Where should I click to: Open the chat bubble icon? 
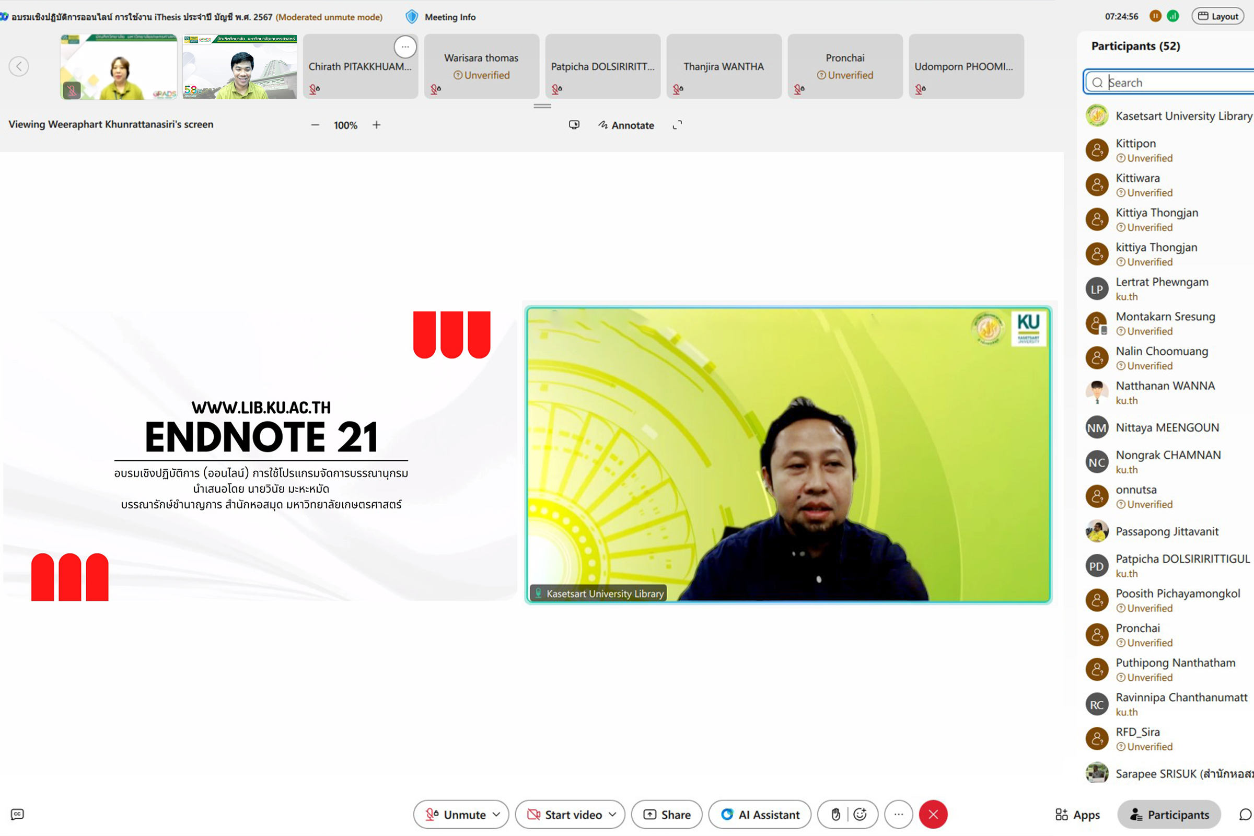[1246, 815]
